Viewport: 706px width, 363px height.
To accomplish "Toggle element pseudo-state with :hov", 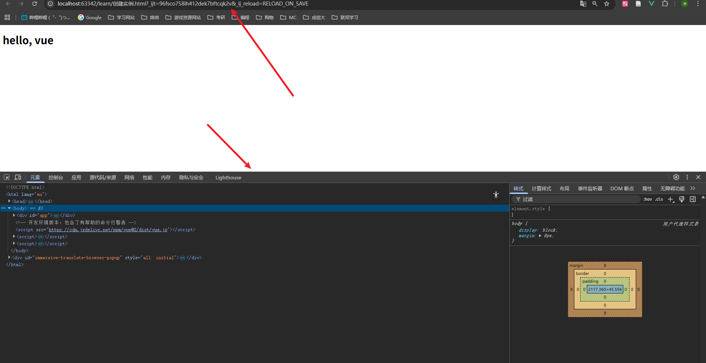I will pos(648,199).
